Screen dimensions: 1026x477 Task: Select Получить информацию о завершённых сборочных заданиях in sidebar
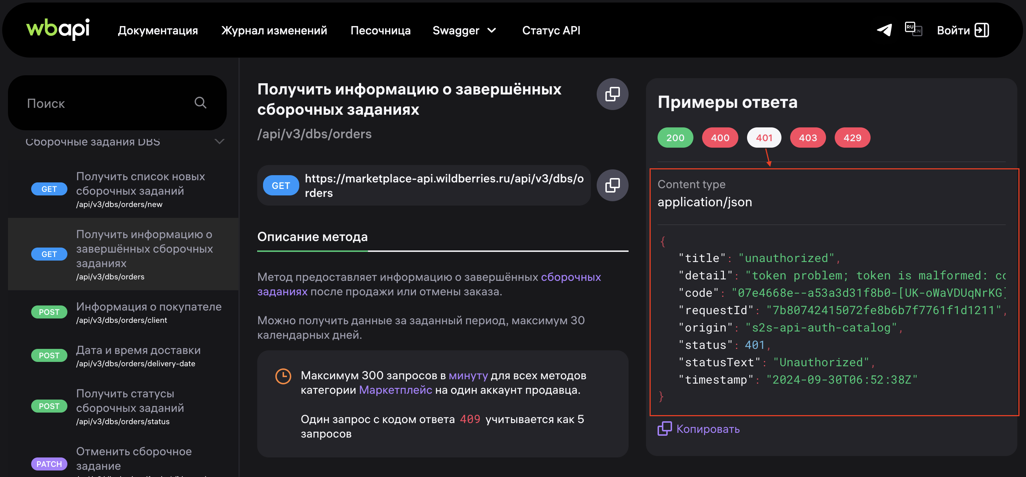[x=124, y=254]
